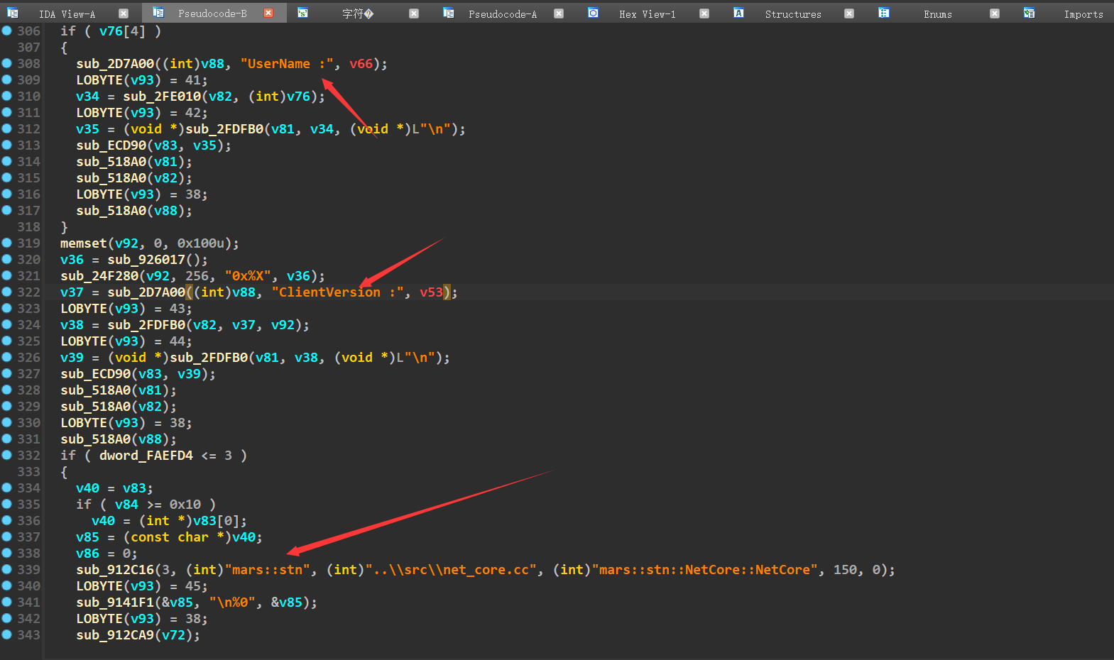Click variable v53 on line 322
The height and width of the screenshot is (660, 1114).
431,292
